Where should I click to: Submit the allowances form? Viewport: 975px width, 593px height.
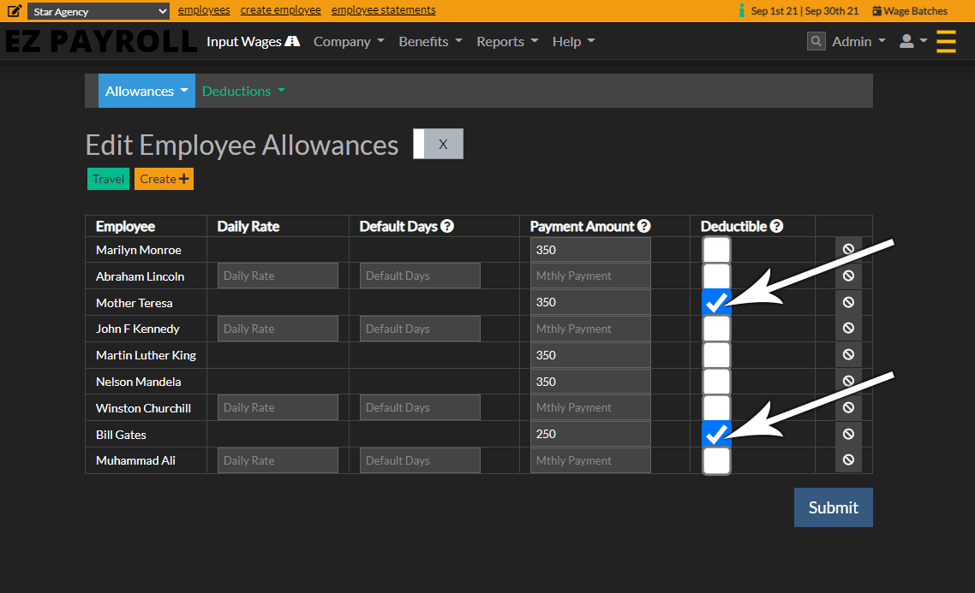[833, 507]
